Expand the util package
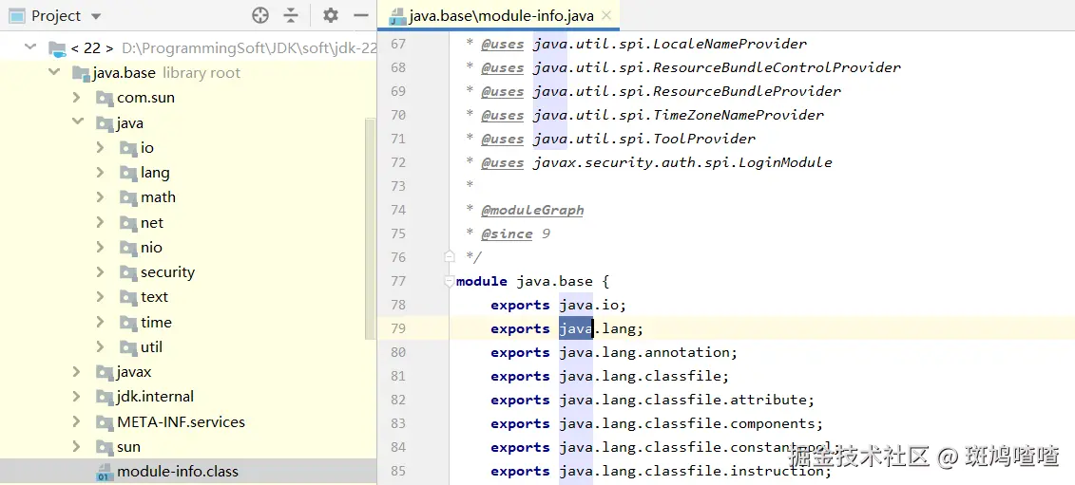 coord(100,346)
